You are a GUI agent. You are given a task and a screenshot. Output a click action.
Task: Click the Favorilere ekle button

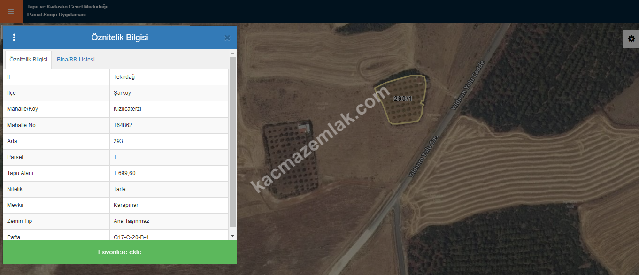pos(120,252)
